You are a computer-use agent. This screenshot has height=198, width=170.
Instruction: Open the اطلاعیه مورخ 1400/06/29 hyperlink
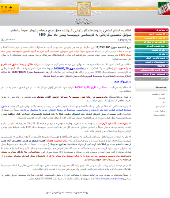coord(69,69)
